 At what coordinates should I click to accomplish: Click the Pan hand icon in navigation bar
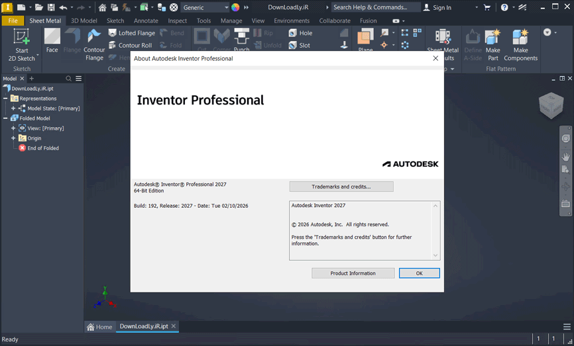565,157
